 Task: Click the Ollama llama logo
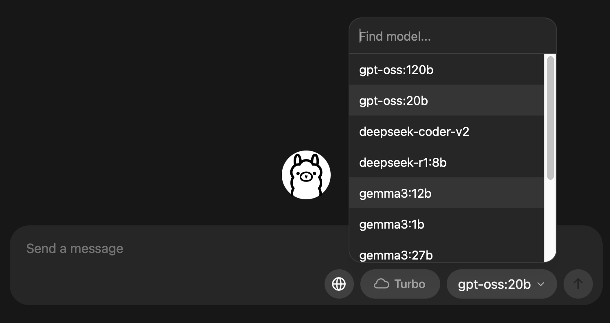pyautogui.click(x=306, y=175)
